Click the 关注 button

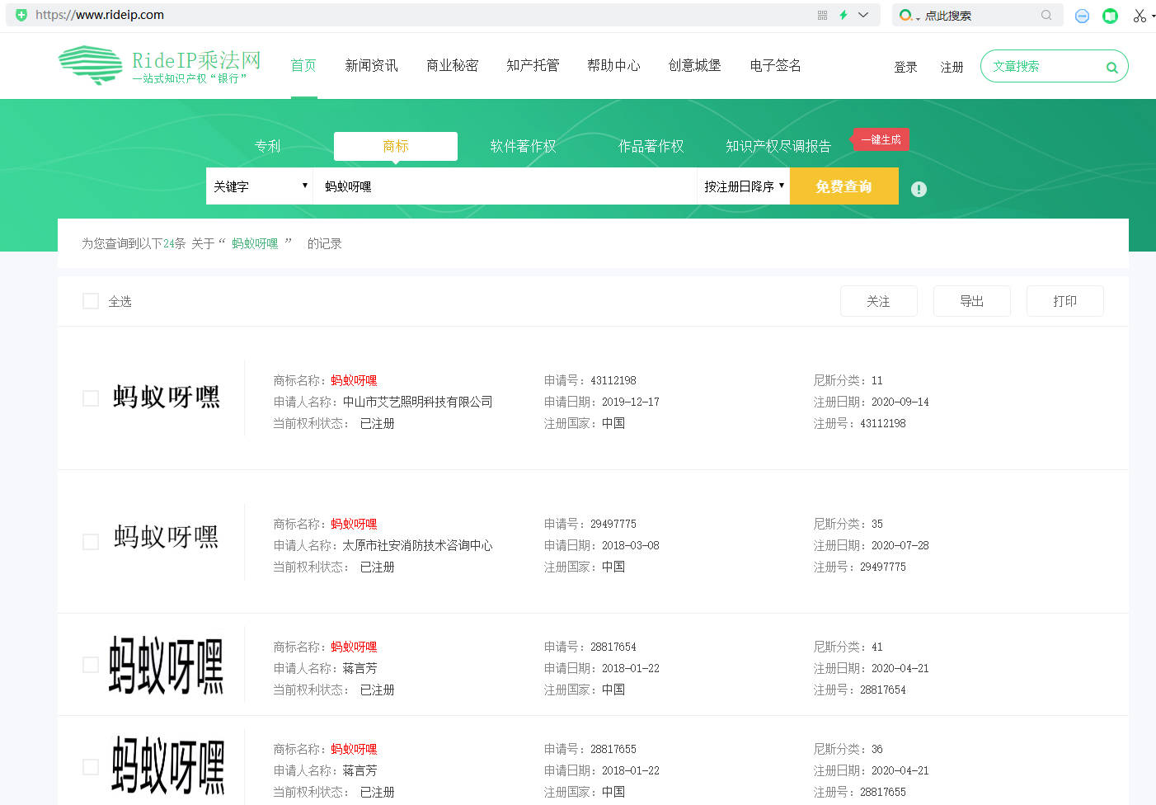point(878,301)
